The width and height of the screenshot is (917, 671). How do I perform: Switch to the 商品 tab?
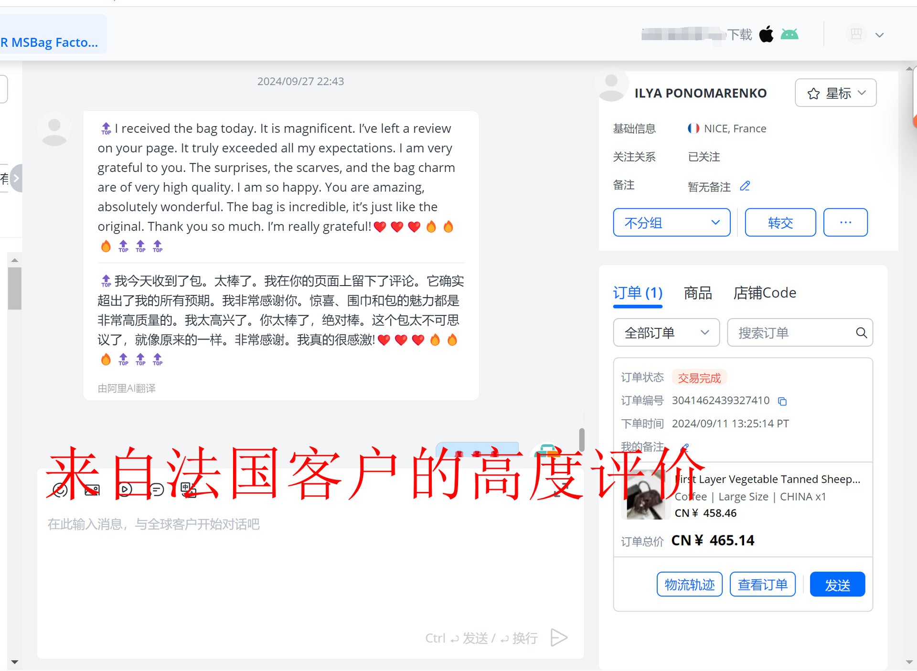(x=698, y=293)
